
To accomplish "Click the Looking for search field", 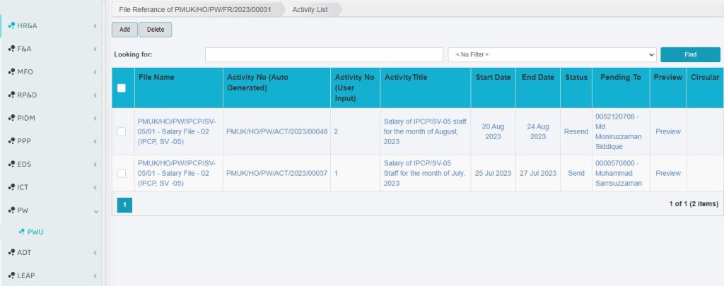I will point(324,54).
